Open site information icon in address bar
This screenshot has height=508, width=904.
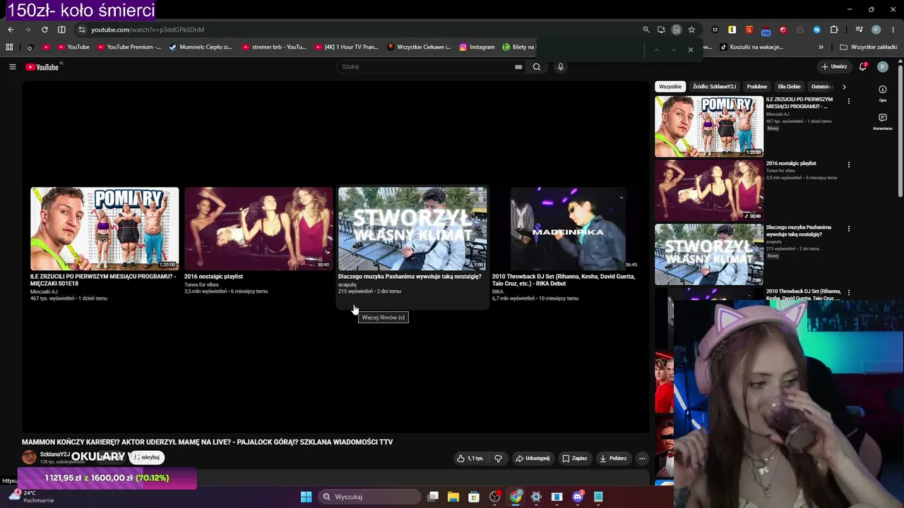[82, 30]
